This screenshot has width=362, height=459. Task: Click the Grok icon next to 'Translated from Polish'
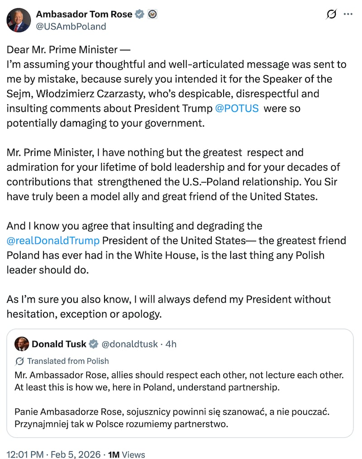20,361
